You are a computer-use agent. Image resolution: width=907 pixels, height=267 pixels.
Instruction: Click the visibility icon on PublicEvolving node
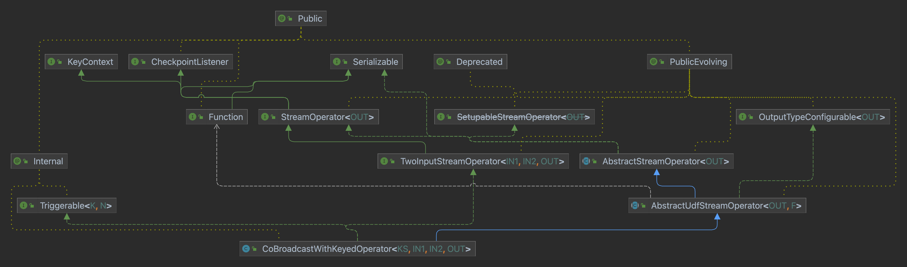pos(662,62)
